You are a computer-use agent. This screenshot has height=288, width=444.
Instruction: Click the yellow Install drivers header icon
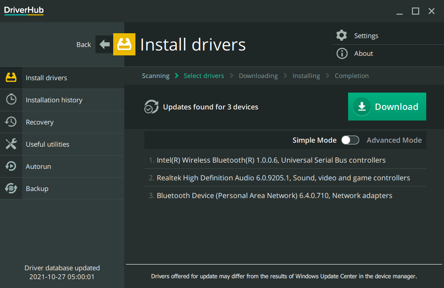pos(124,44)
